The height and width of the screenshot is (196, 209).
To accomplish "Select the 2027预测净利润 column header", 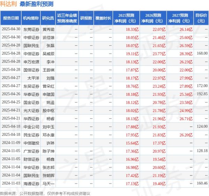I will pos(180,18).
